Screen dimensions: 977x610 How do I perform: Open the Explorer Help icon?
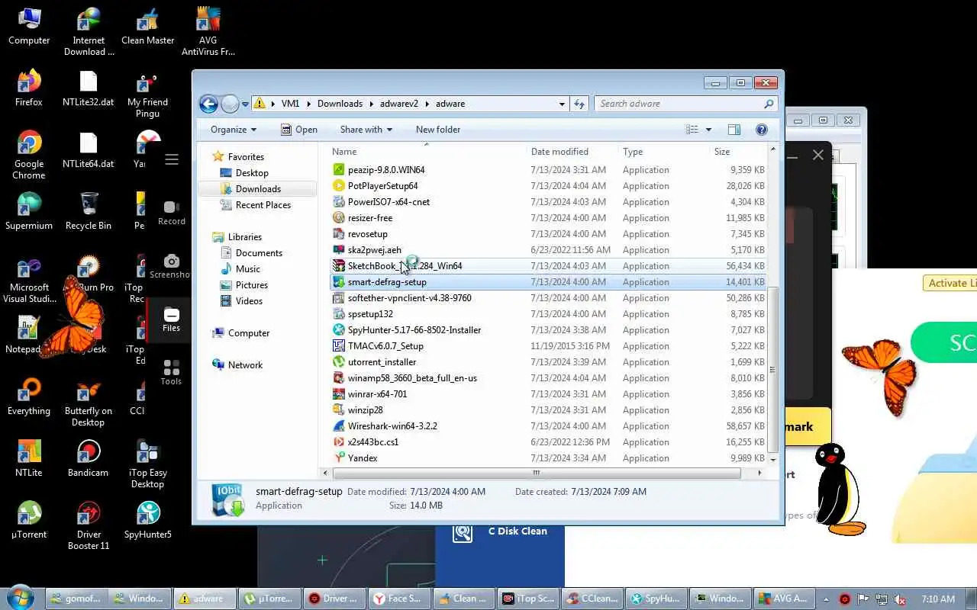coord(761,130)
